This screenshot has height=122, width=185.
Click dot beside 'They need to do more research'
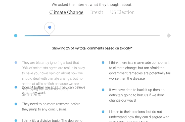[16, 104]
